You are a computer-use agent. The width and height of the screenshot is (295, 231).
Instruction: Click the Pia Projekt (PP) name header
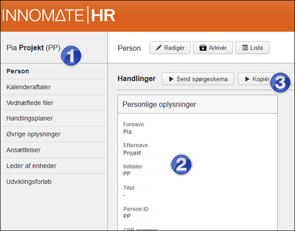click(32, 48)
